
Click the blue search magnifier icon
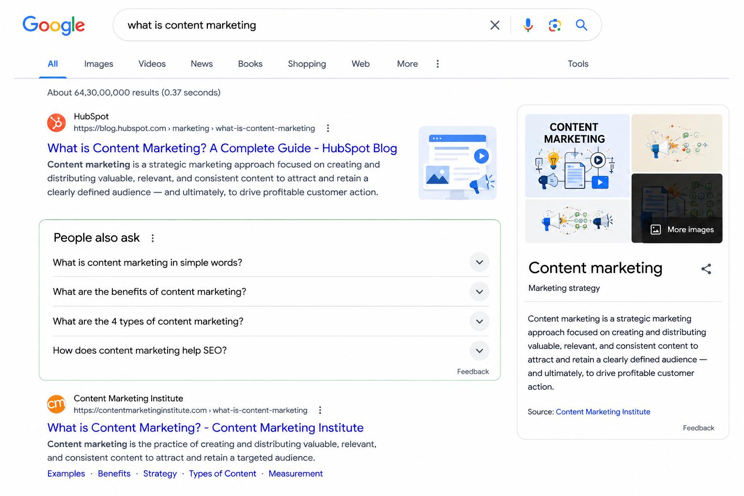581,25
